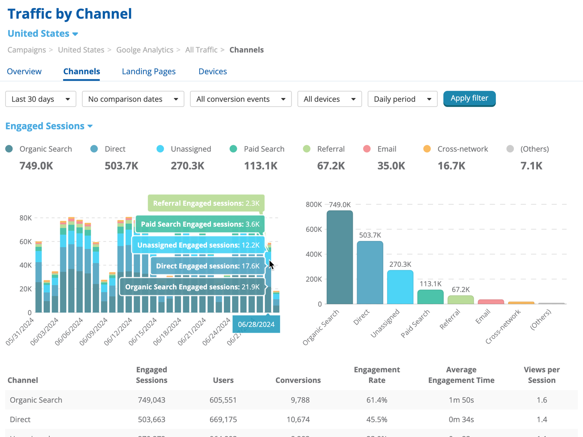This screenshot has width=583, height=437.
Task: Switch to the Devices tab
Action: 213,72
